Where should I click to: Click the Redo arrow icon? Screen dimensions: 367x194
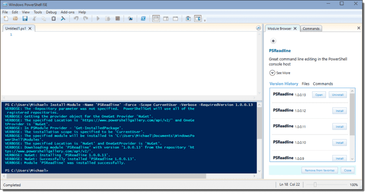86,18
